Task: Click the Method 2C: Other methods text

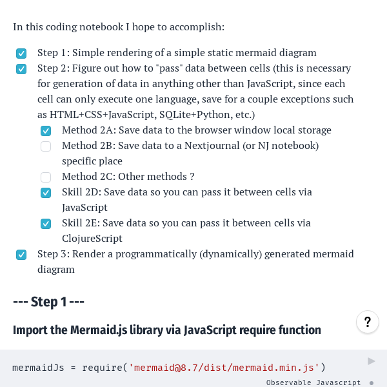Action: tap(128, 177)
